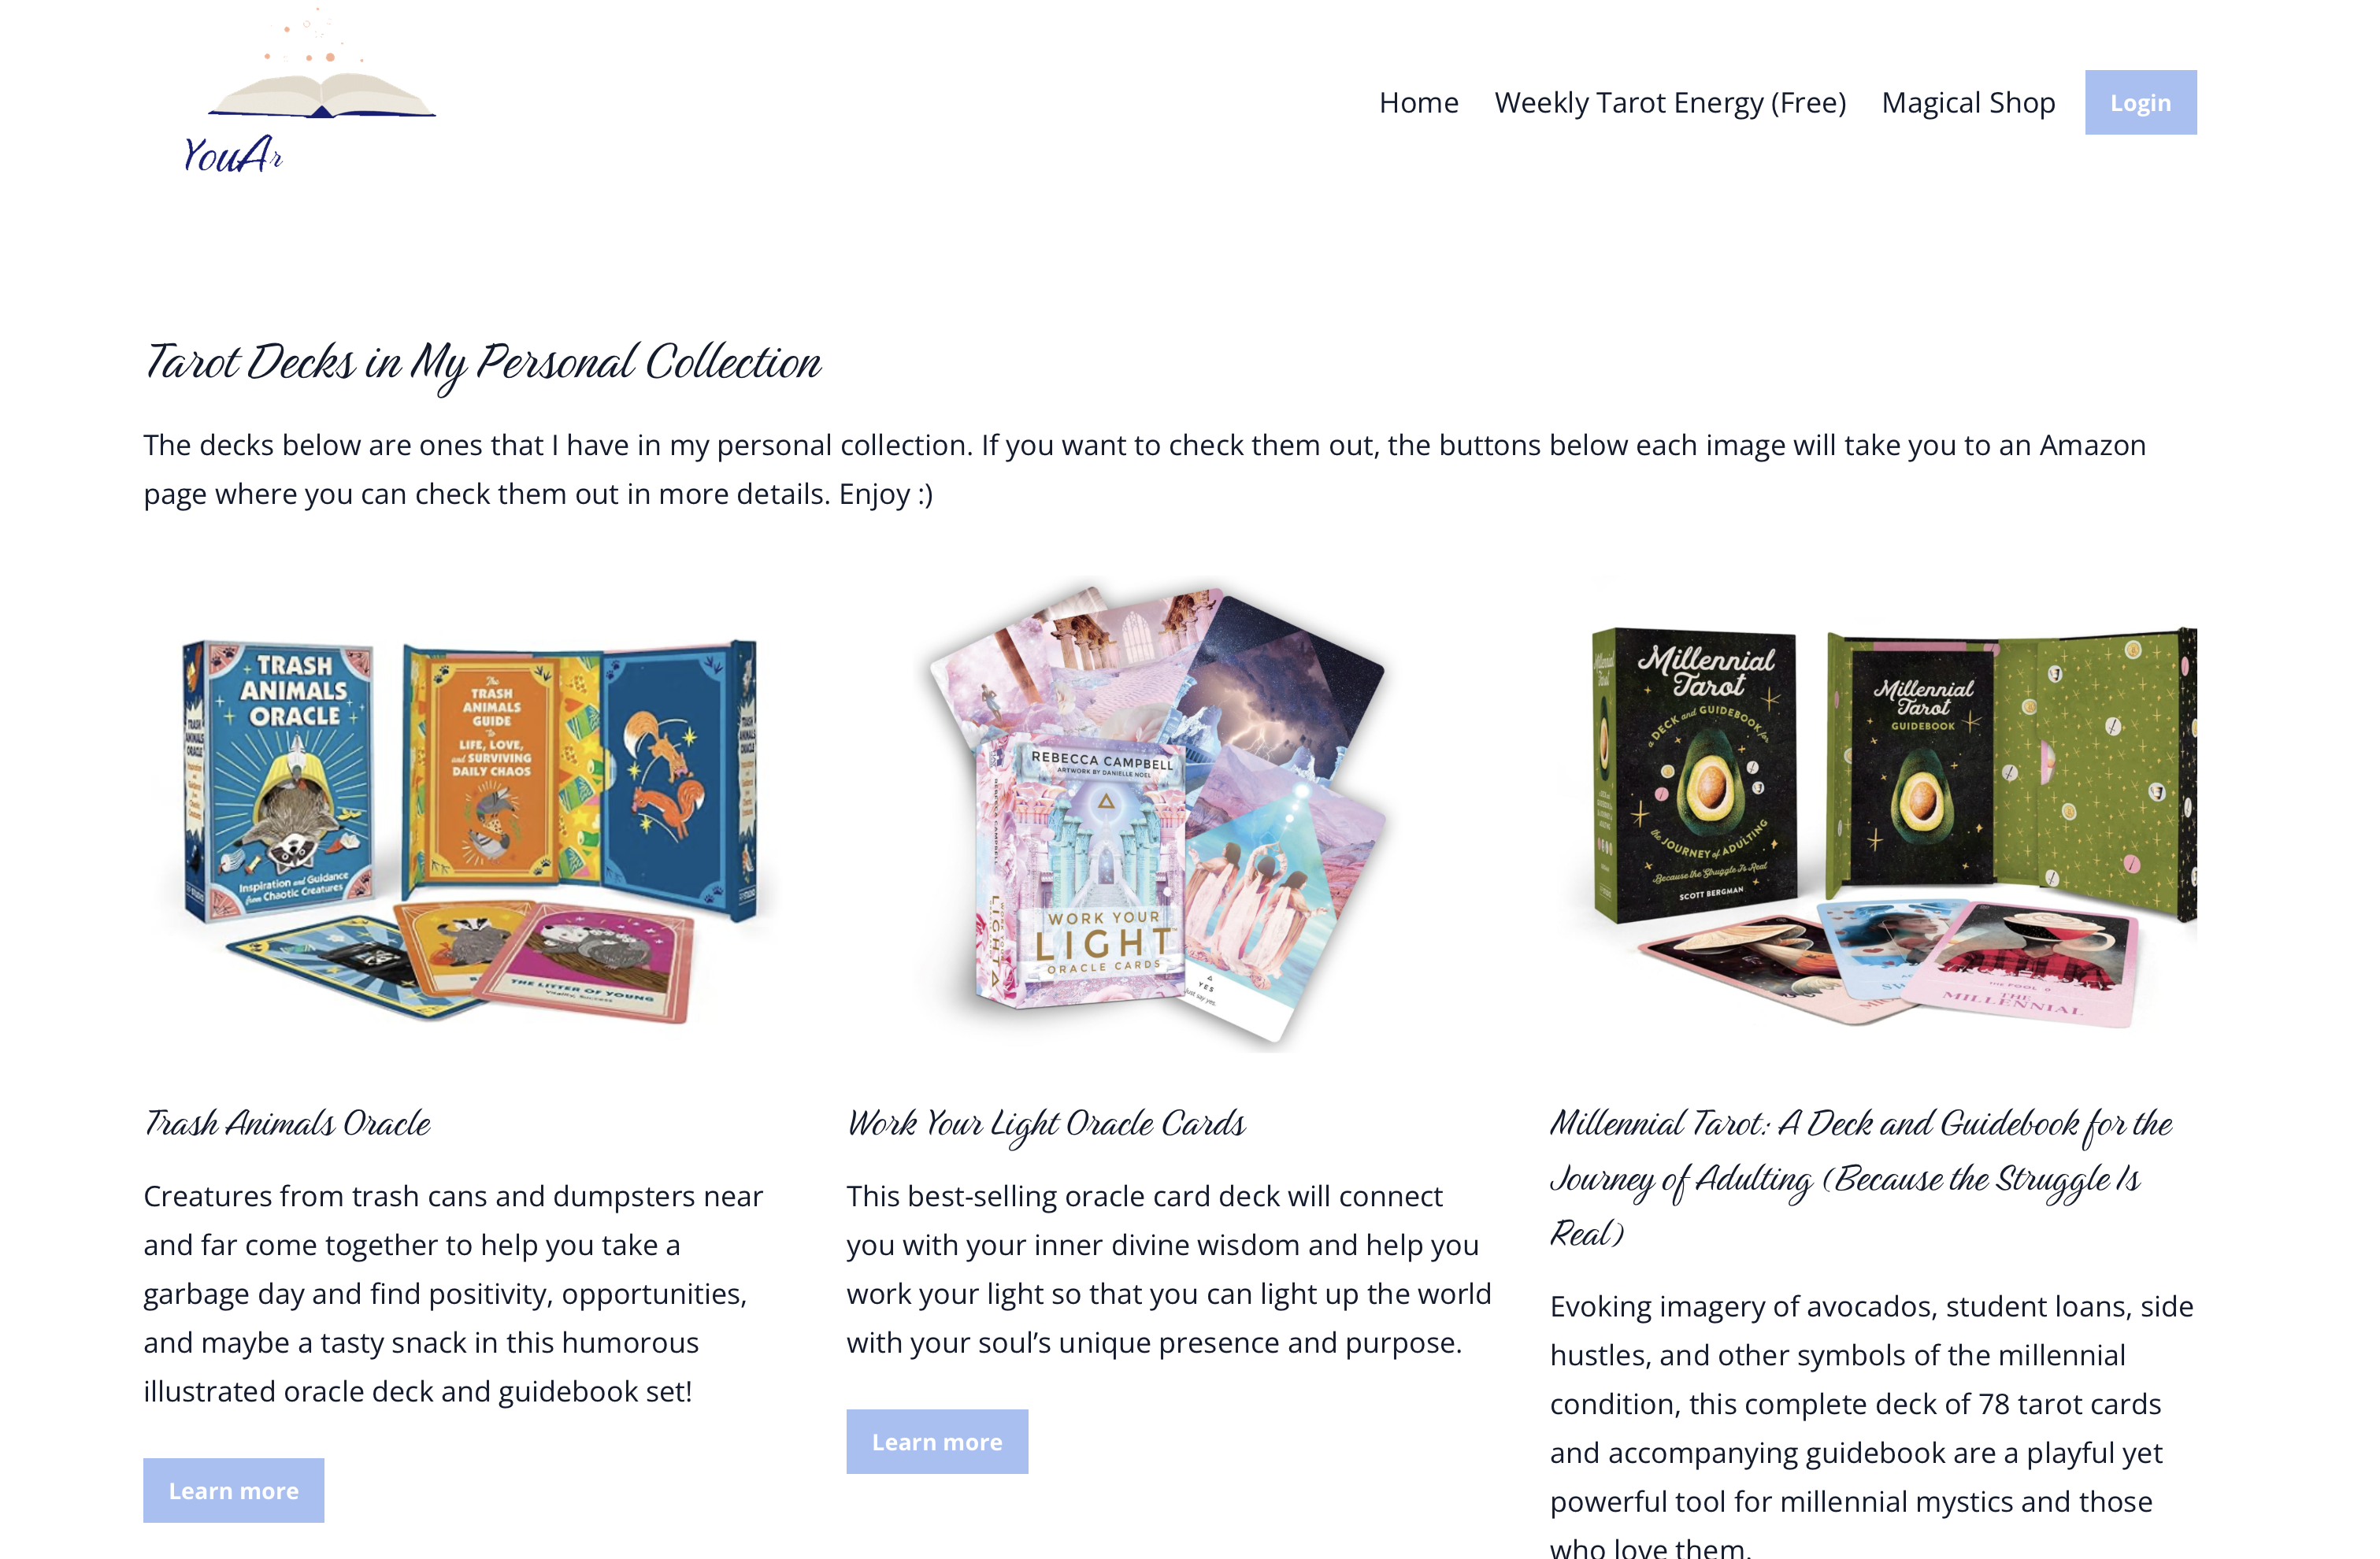
Task: Click the Login button
Action: coord(2139,102)
